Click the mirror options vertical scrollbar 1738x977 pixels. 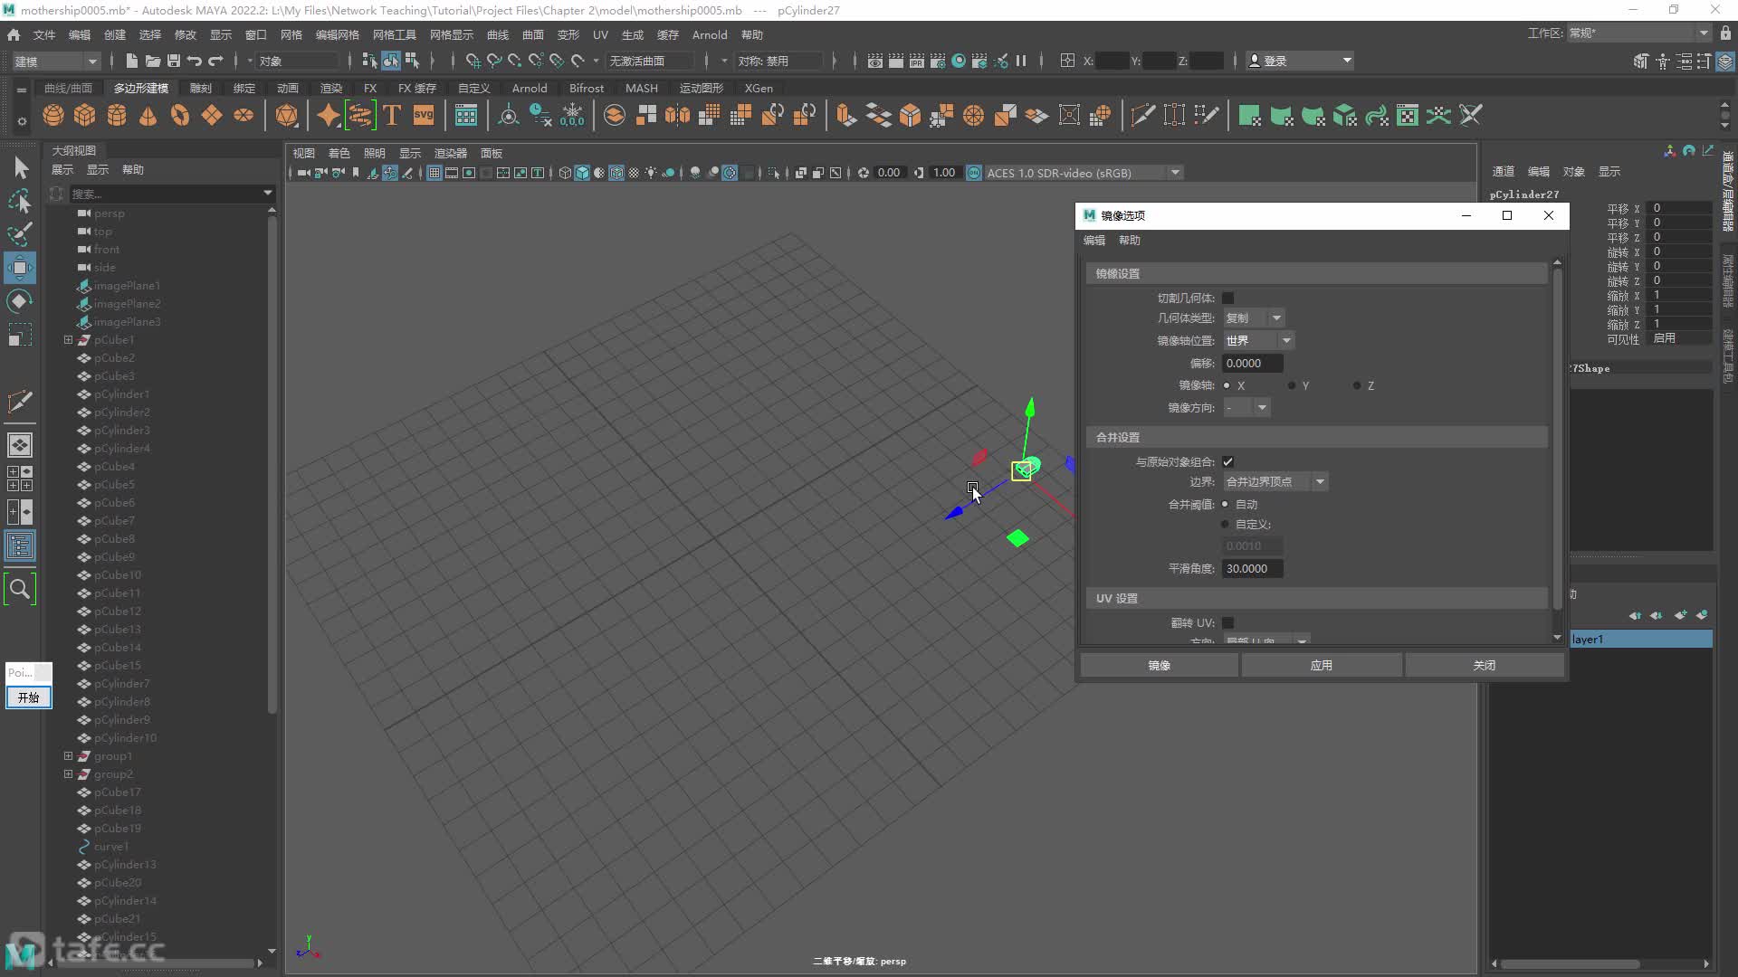1558,439
